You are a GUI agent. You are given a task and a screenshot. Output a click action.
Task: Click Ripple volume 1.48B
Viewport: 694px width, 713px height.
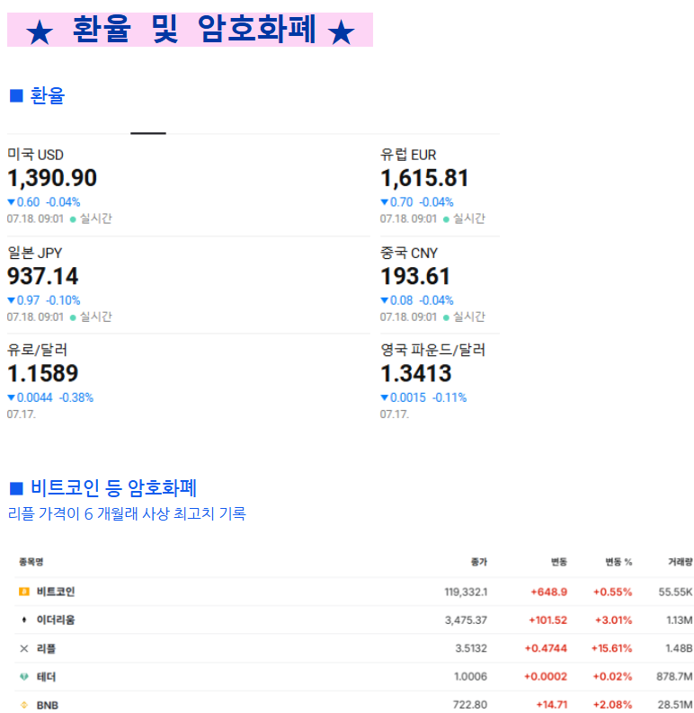tap(679, 648)
